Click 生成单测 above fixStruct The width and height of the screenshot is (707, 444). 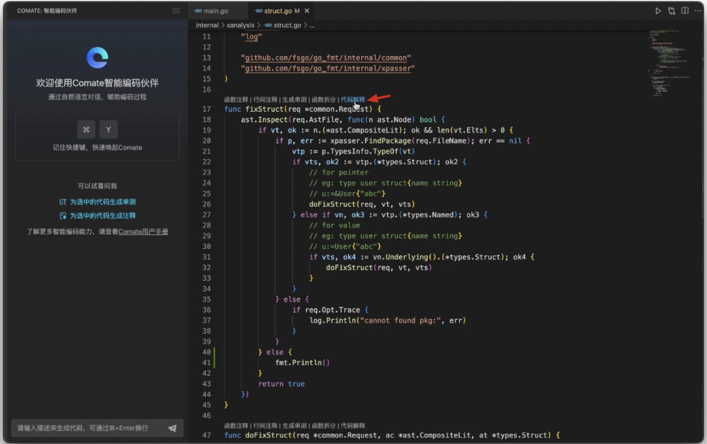tap(294, 100)
